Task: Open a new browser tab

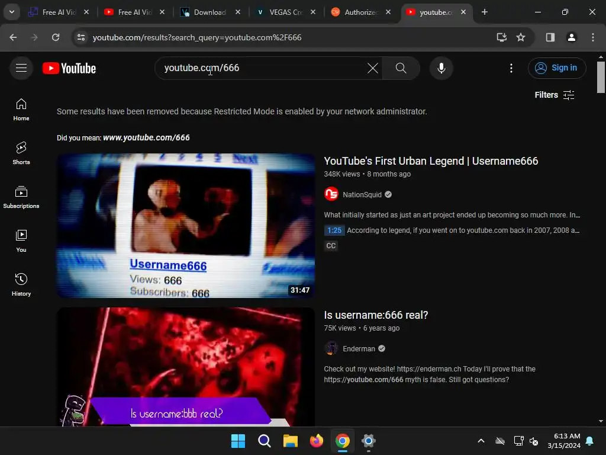Action: point(484,12)
